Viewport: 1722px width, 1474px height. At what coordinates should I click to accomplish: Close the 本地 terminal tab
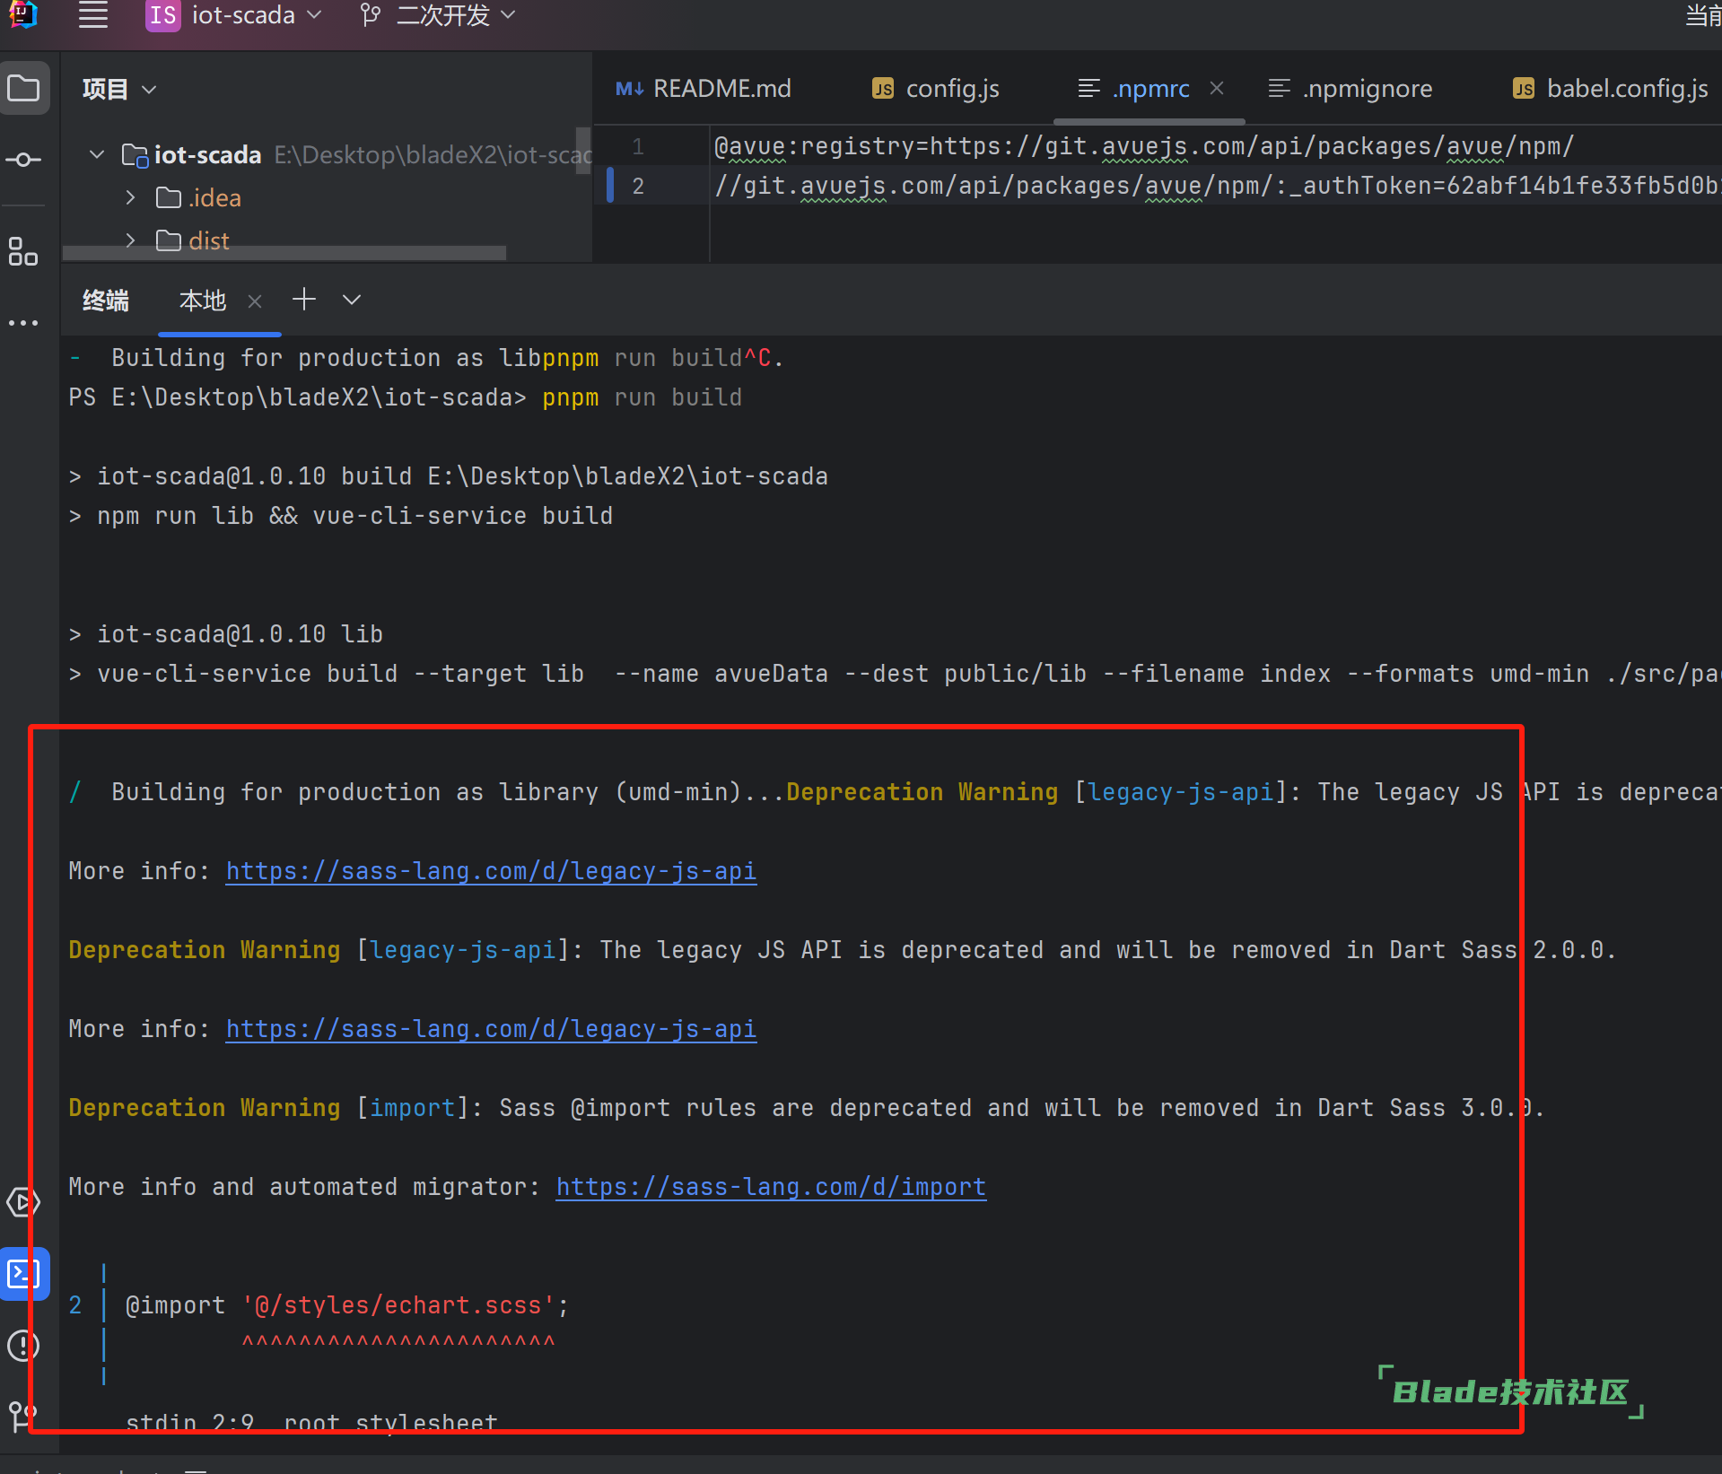pos(255,301)
